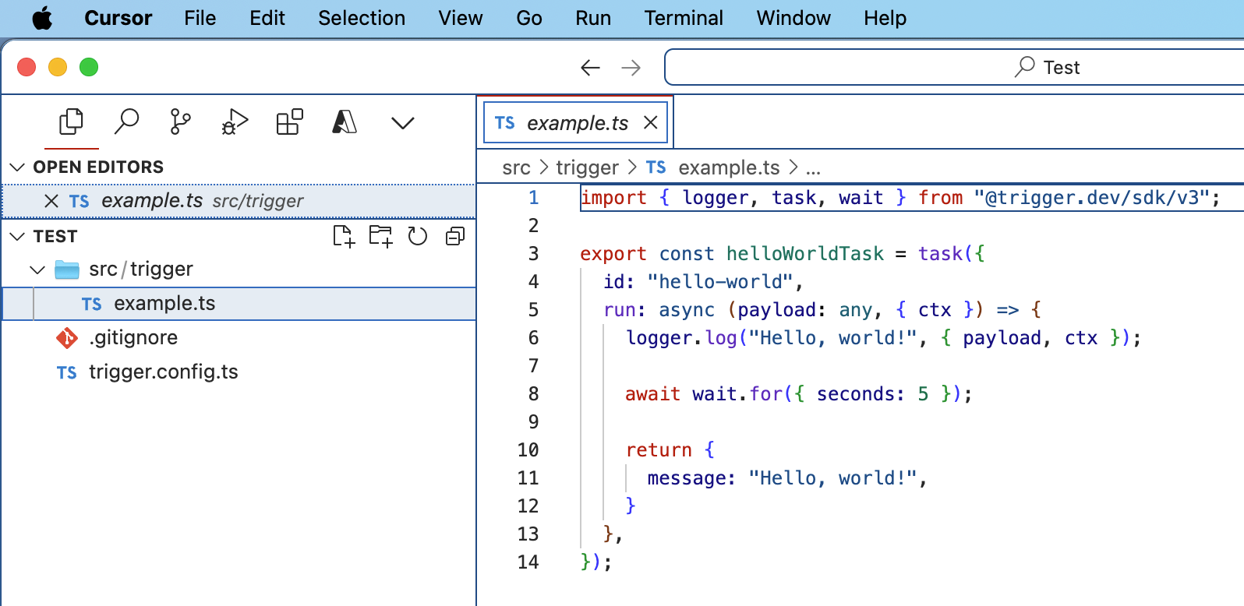Image resolution: width=1244 pixels, height=606 pixels.
Task: Click the src/trigger folder icon
Action: pos(67,270)
